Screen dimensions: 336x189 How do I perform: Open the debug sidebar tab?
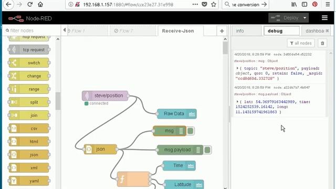[x=281, y=31]
